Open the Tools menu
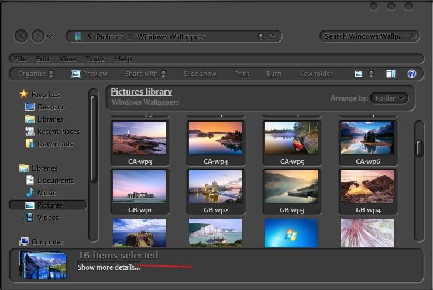Screen dimensions: 433x290 95,59
